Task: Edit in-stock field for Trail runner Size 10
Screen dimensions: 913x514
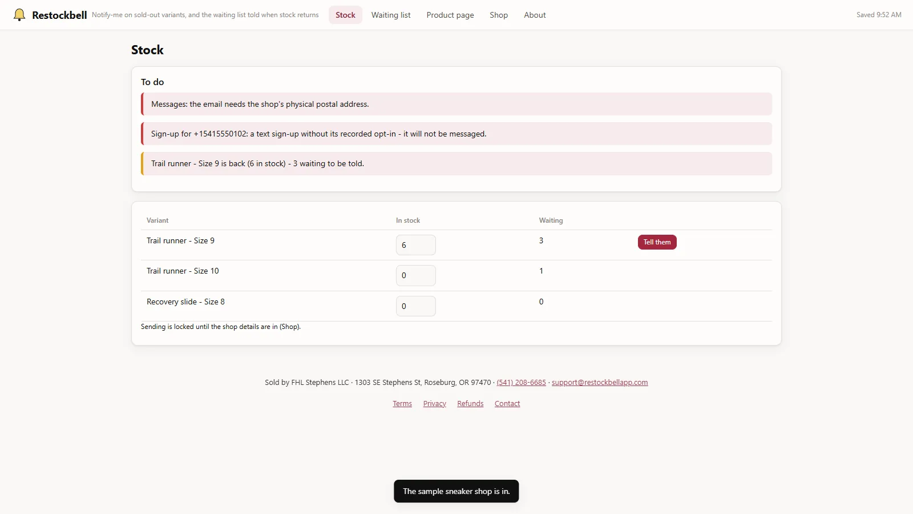Action: (416, 275)
